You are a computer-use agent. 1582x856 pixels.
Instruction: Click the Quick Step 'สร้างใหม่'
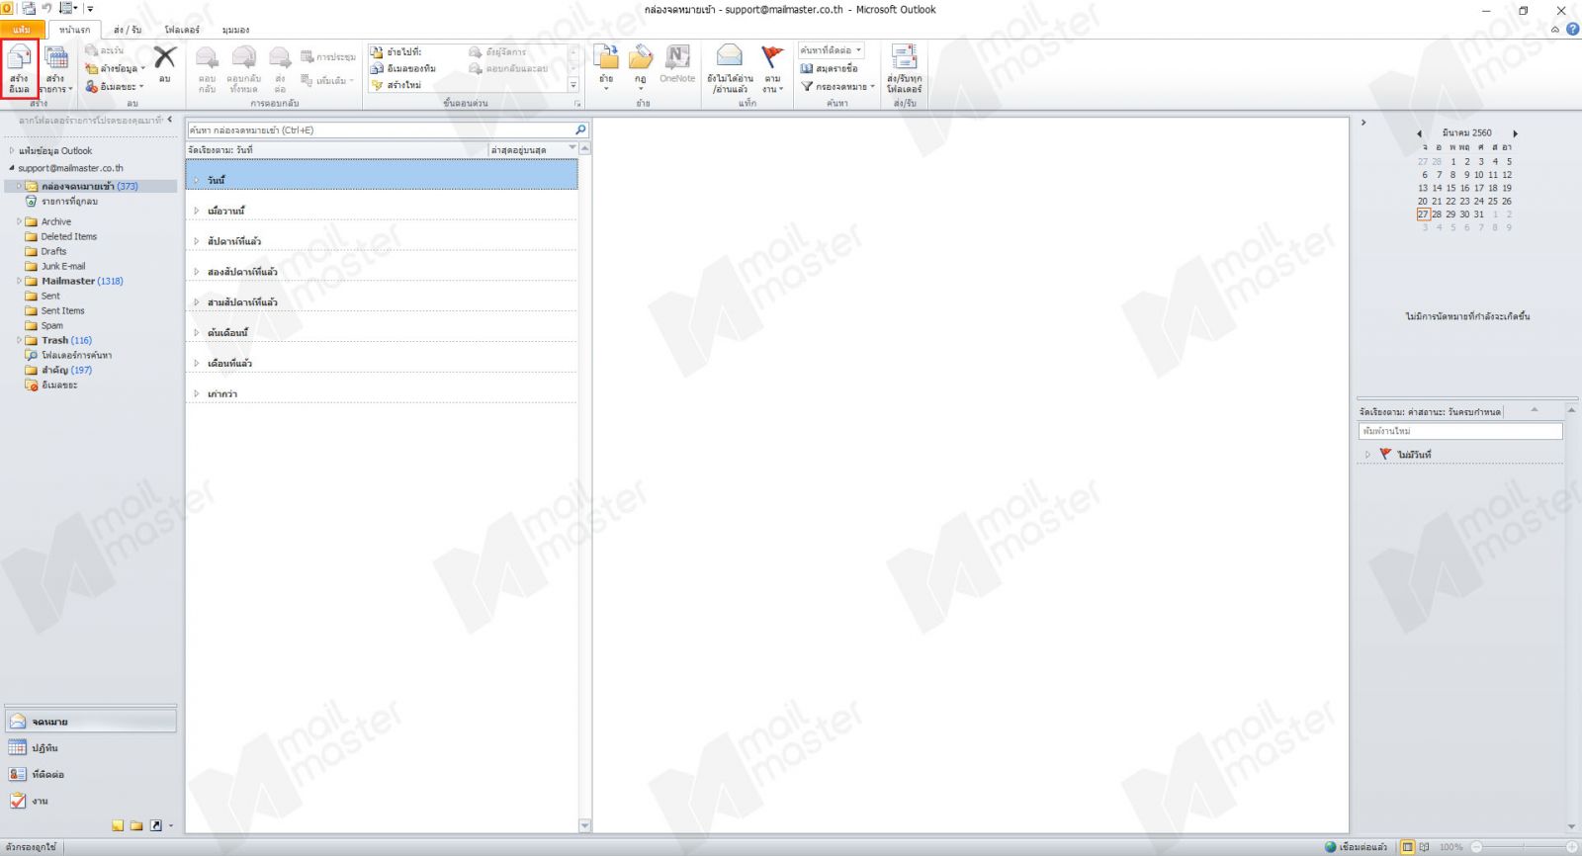[395, 85]
